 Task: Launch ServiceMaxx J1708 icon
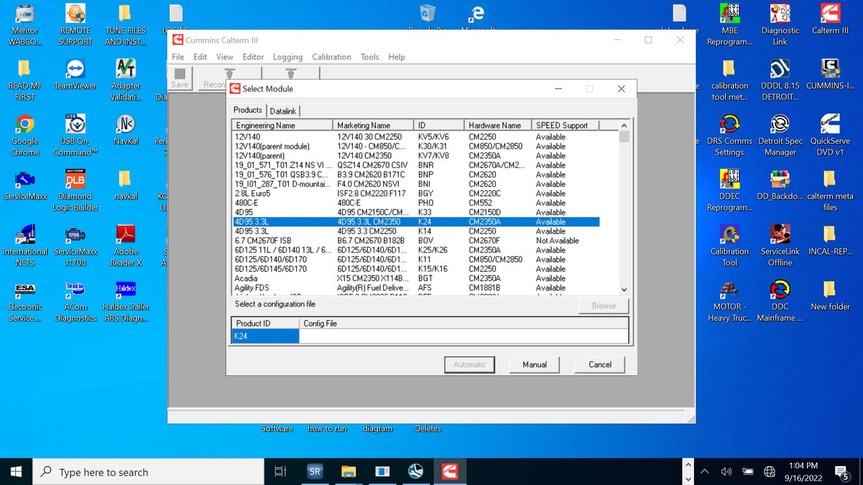(75, 246)
